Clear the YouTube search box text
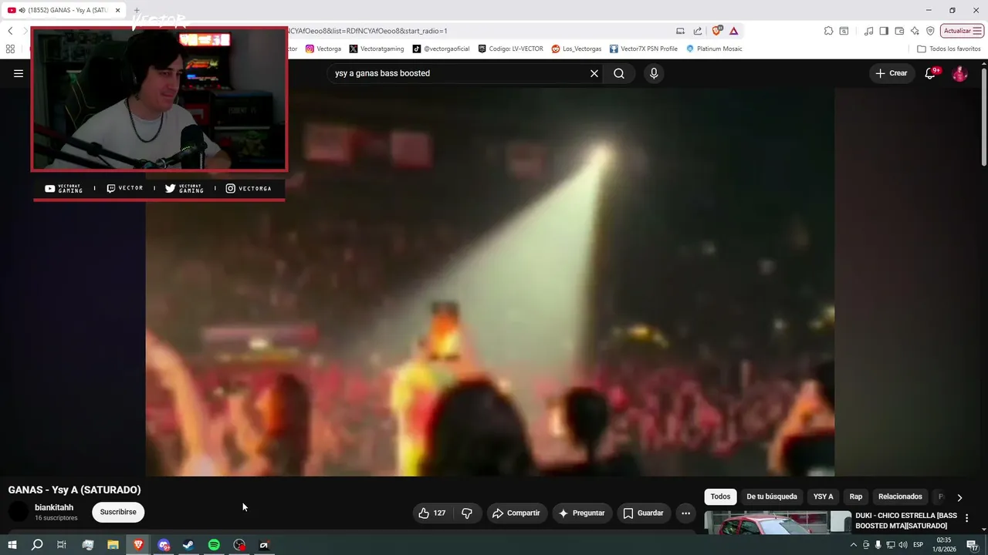Viewport: 988px width, 555px height. pos(594,73)
